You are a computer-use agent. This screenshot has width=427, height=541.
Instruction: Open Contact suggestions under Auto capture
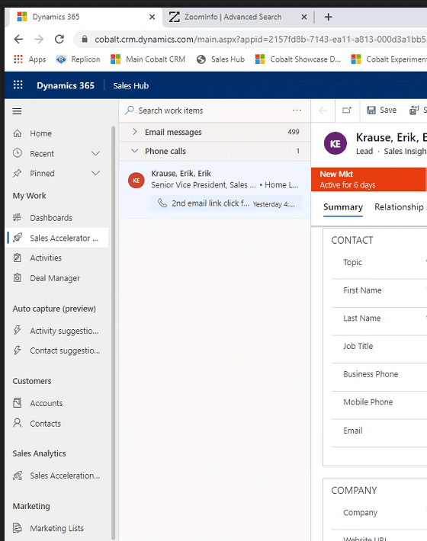point(57,351)
